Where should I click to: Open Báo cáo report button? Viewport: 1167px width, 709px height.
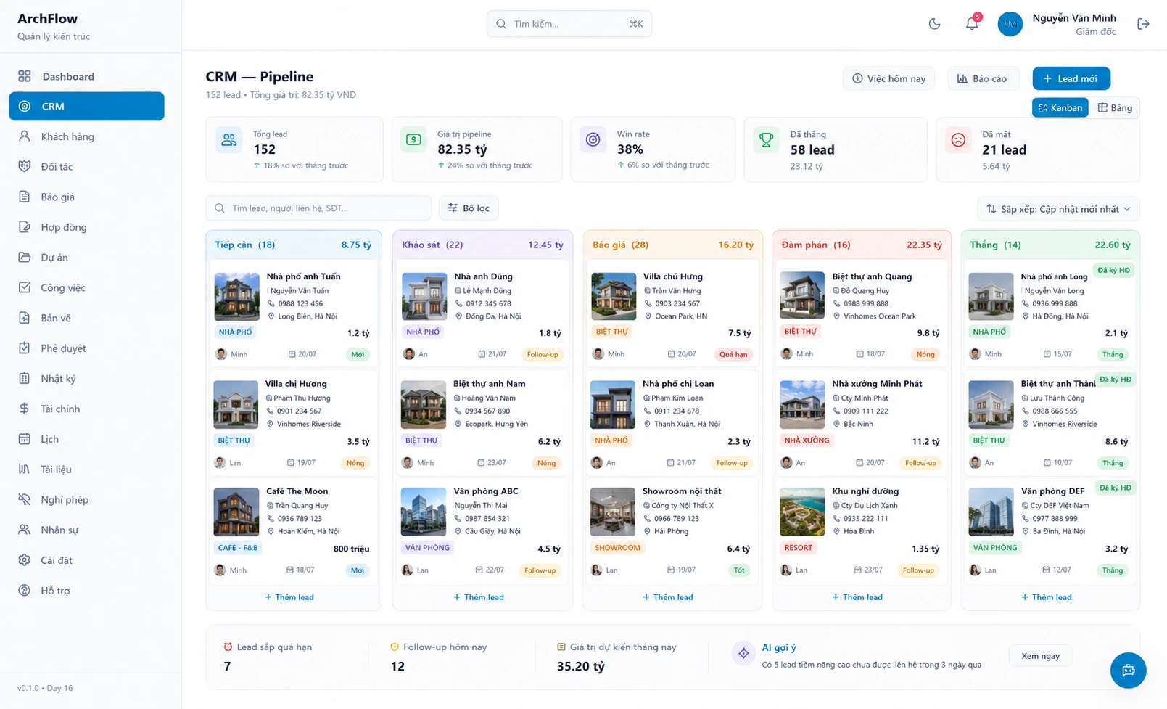click(983, 78)
